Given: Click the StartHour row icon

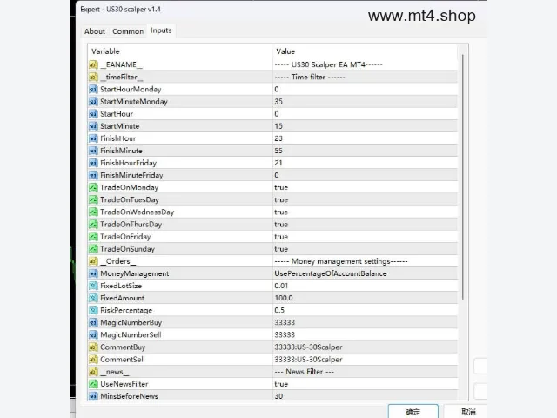Looking at the screenshot, I should pos(93,114).
